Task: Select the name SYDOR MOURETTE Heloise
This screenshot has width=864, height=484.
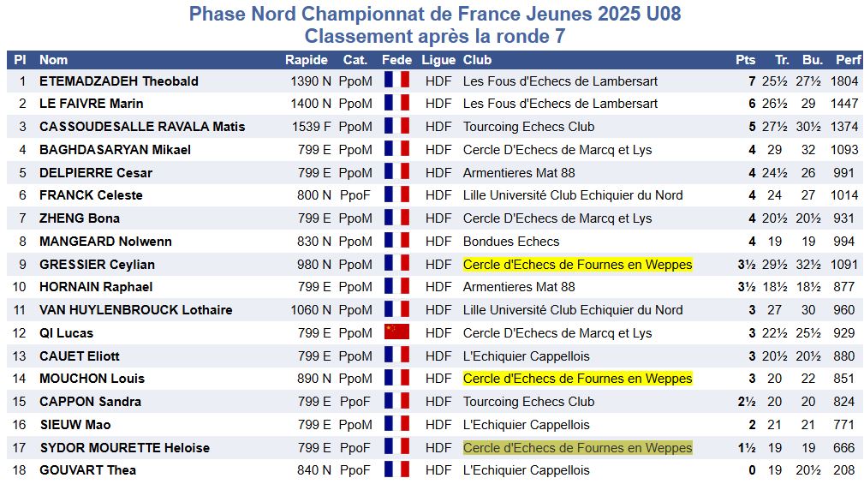Action: click(124, 447)
